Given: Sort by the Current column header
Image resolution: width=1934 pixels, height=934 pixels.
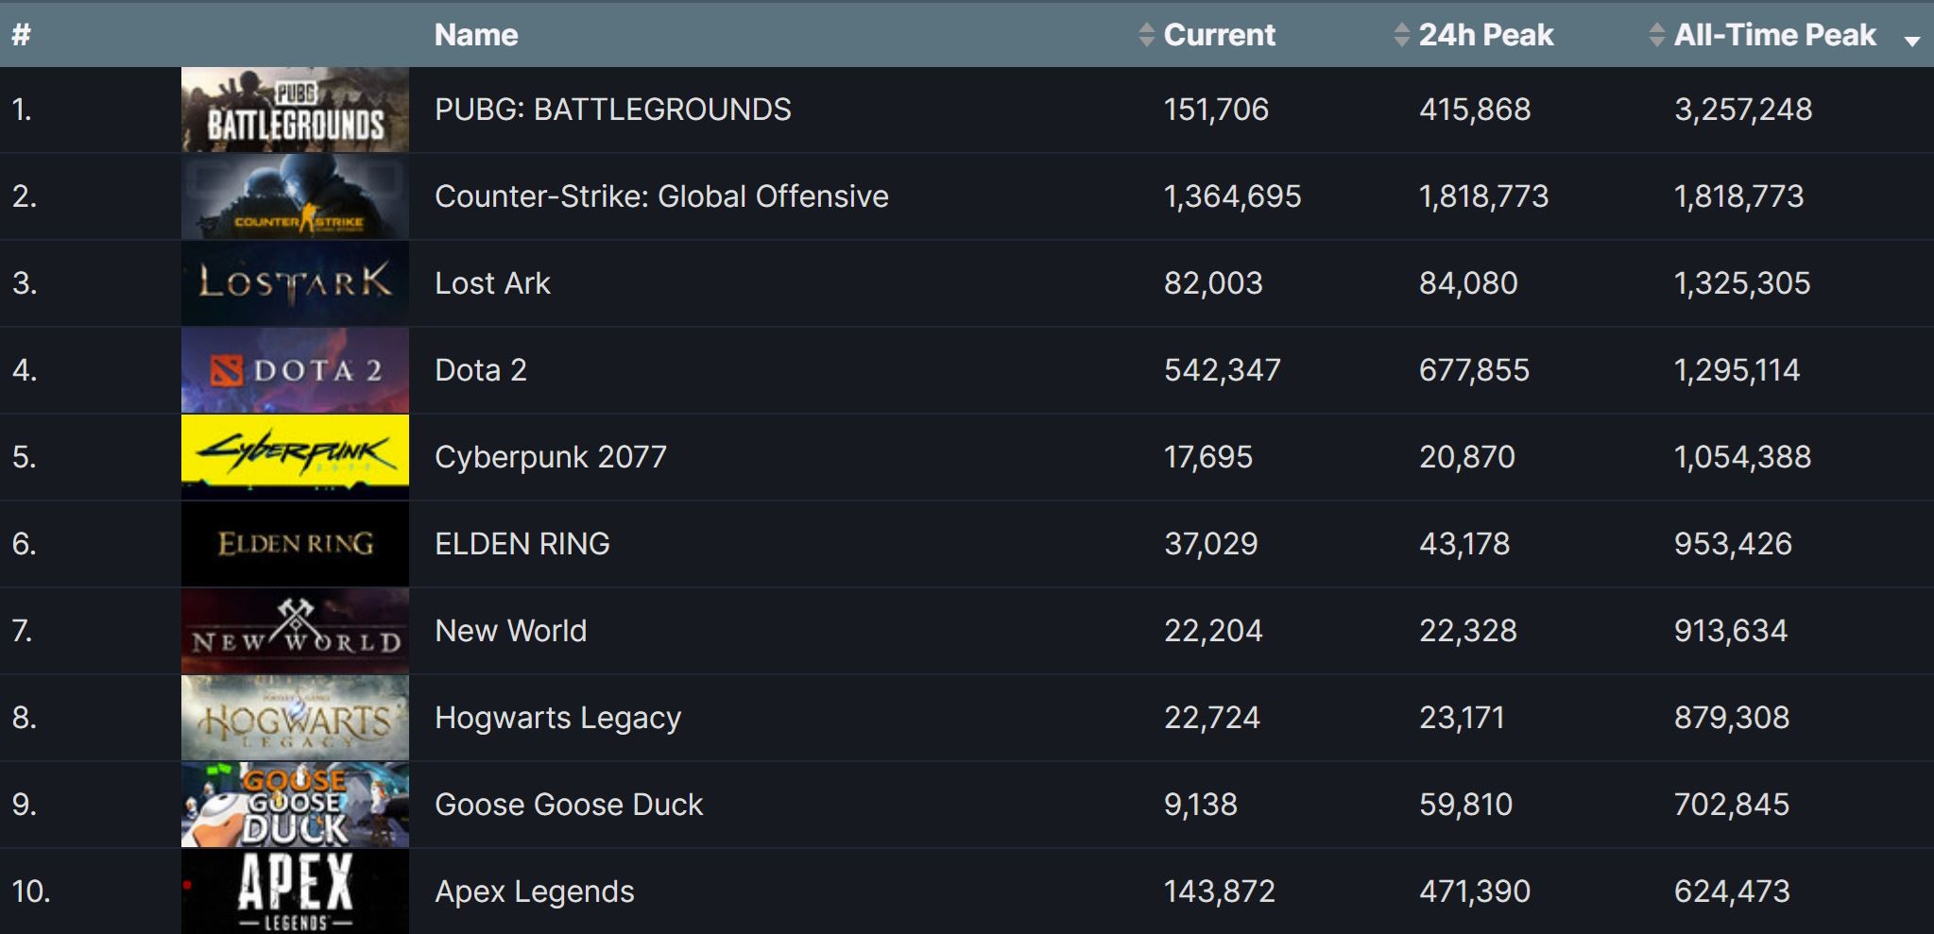Looking at the screenshot, I should 1219,35.
